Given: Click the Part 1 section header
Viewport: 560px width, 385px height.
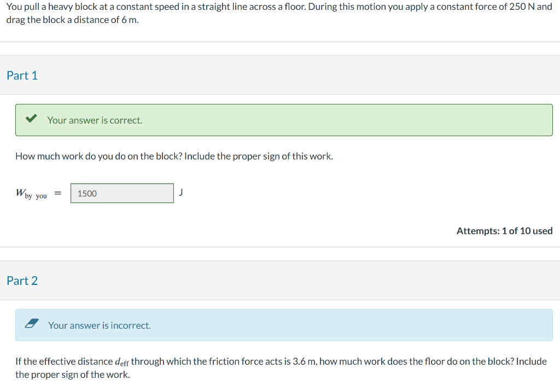Looking at the screenshot, I should [x=22, y=75].
